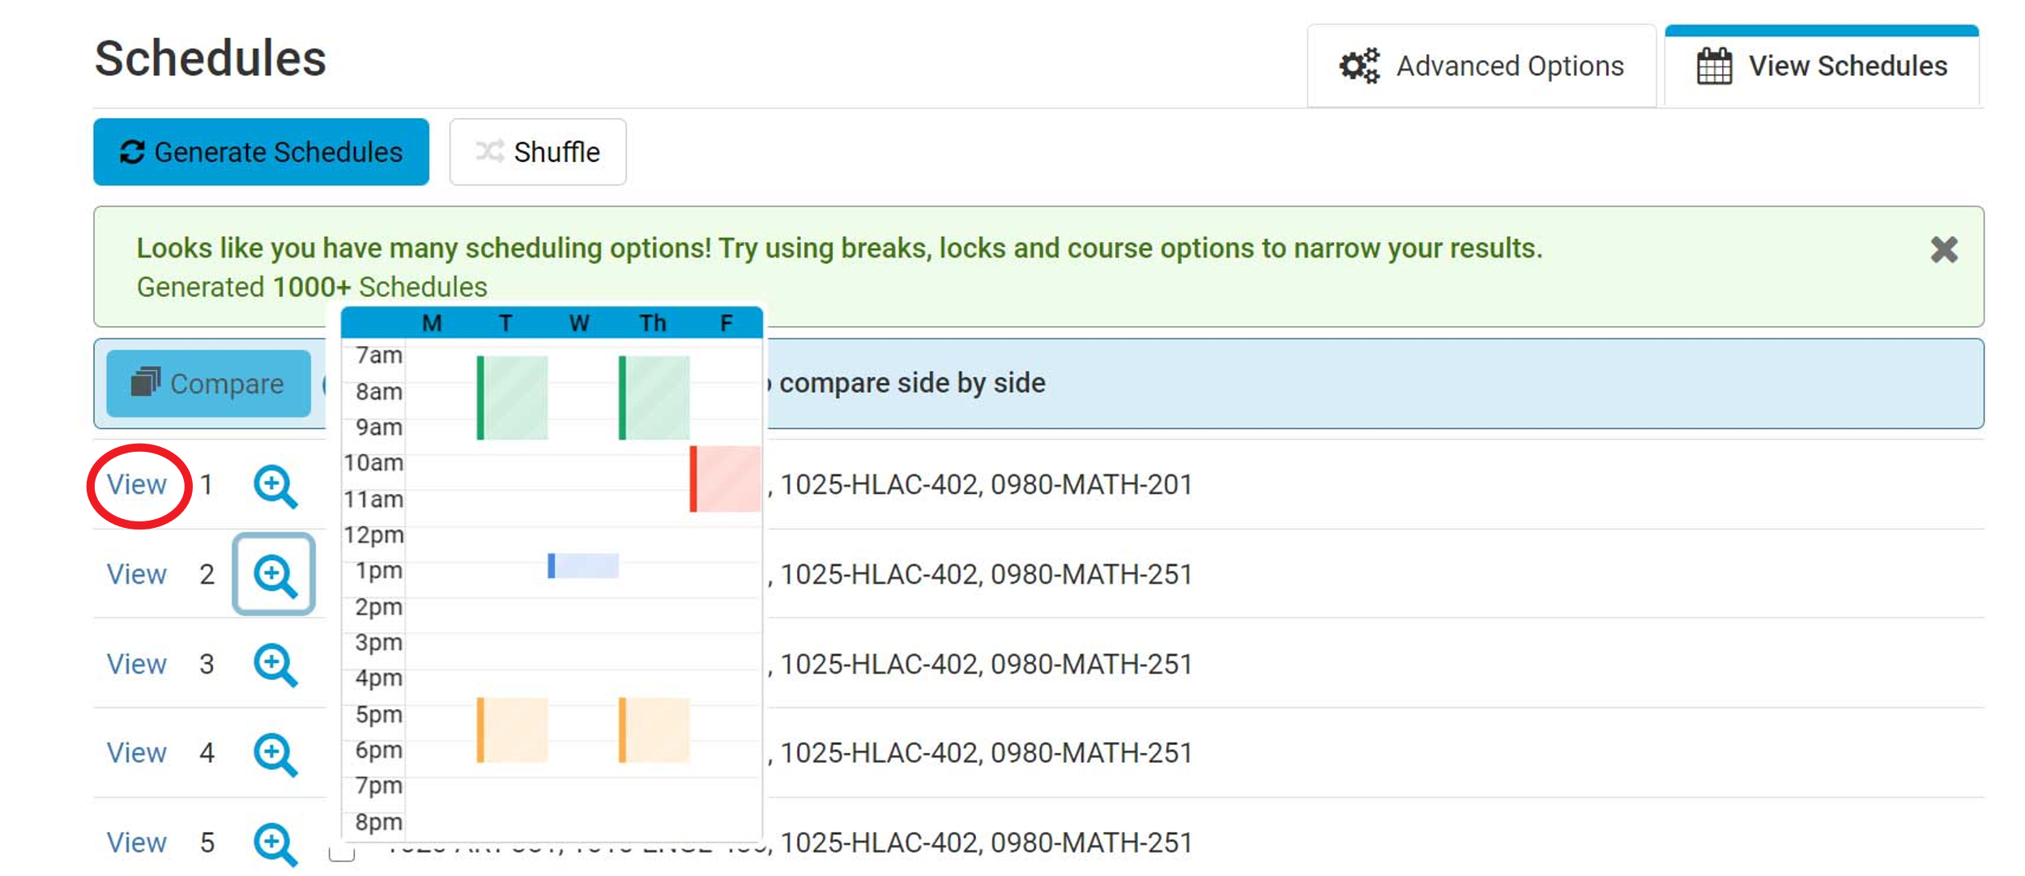Click the zoom-in icon beside schedule 4
2025x876 pixels.
point(275,754)
